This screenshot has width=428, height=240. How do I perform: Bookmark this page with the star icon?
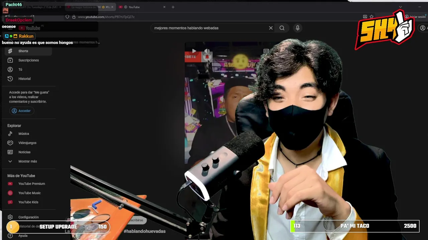[x=371, y=17]
